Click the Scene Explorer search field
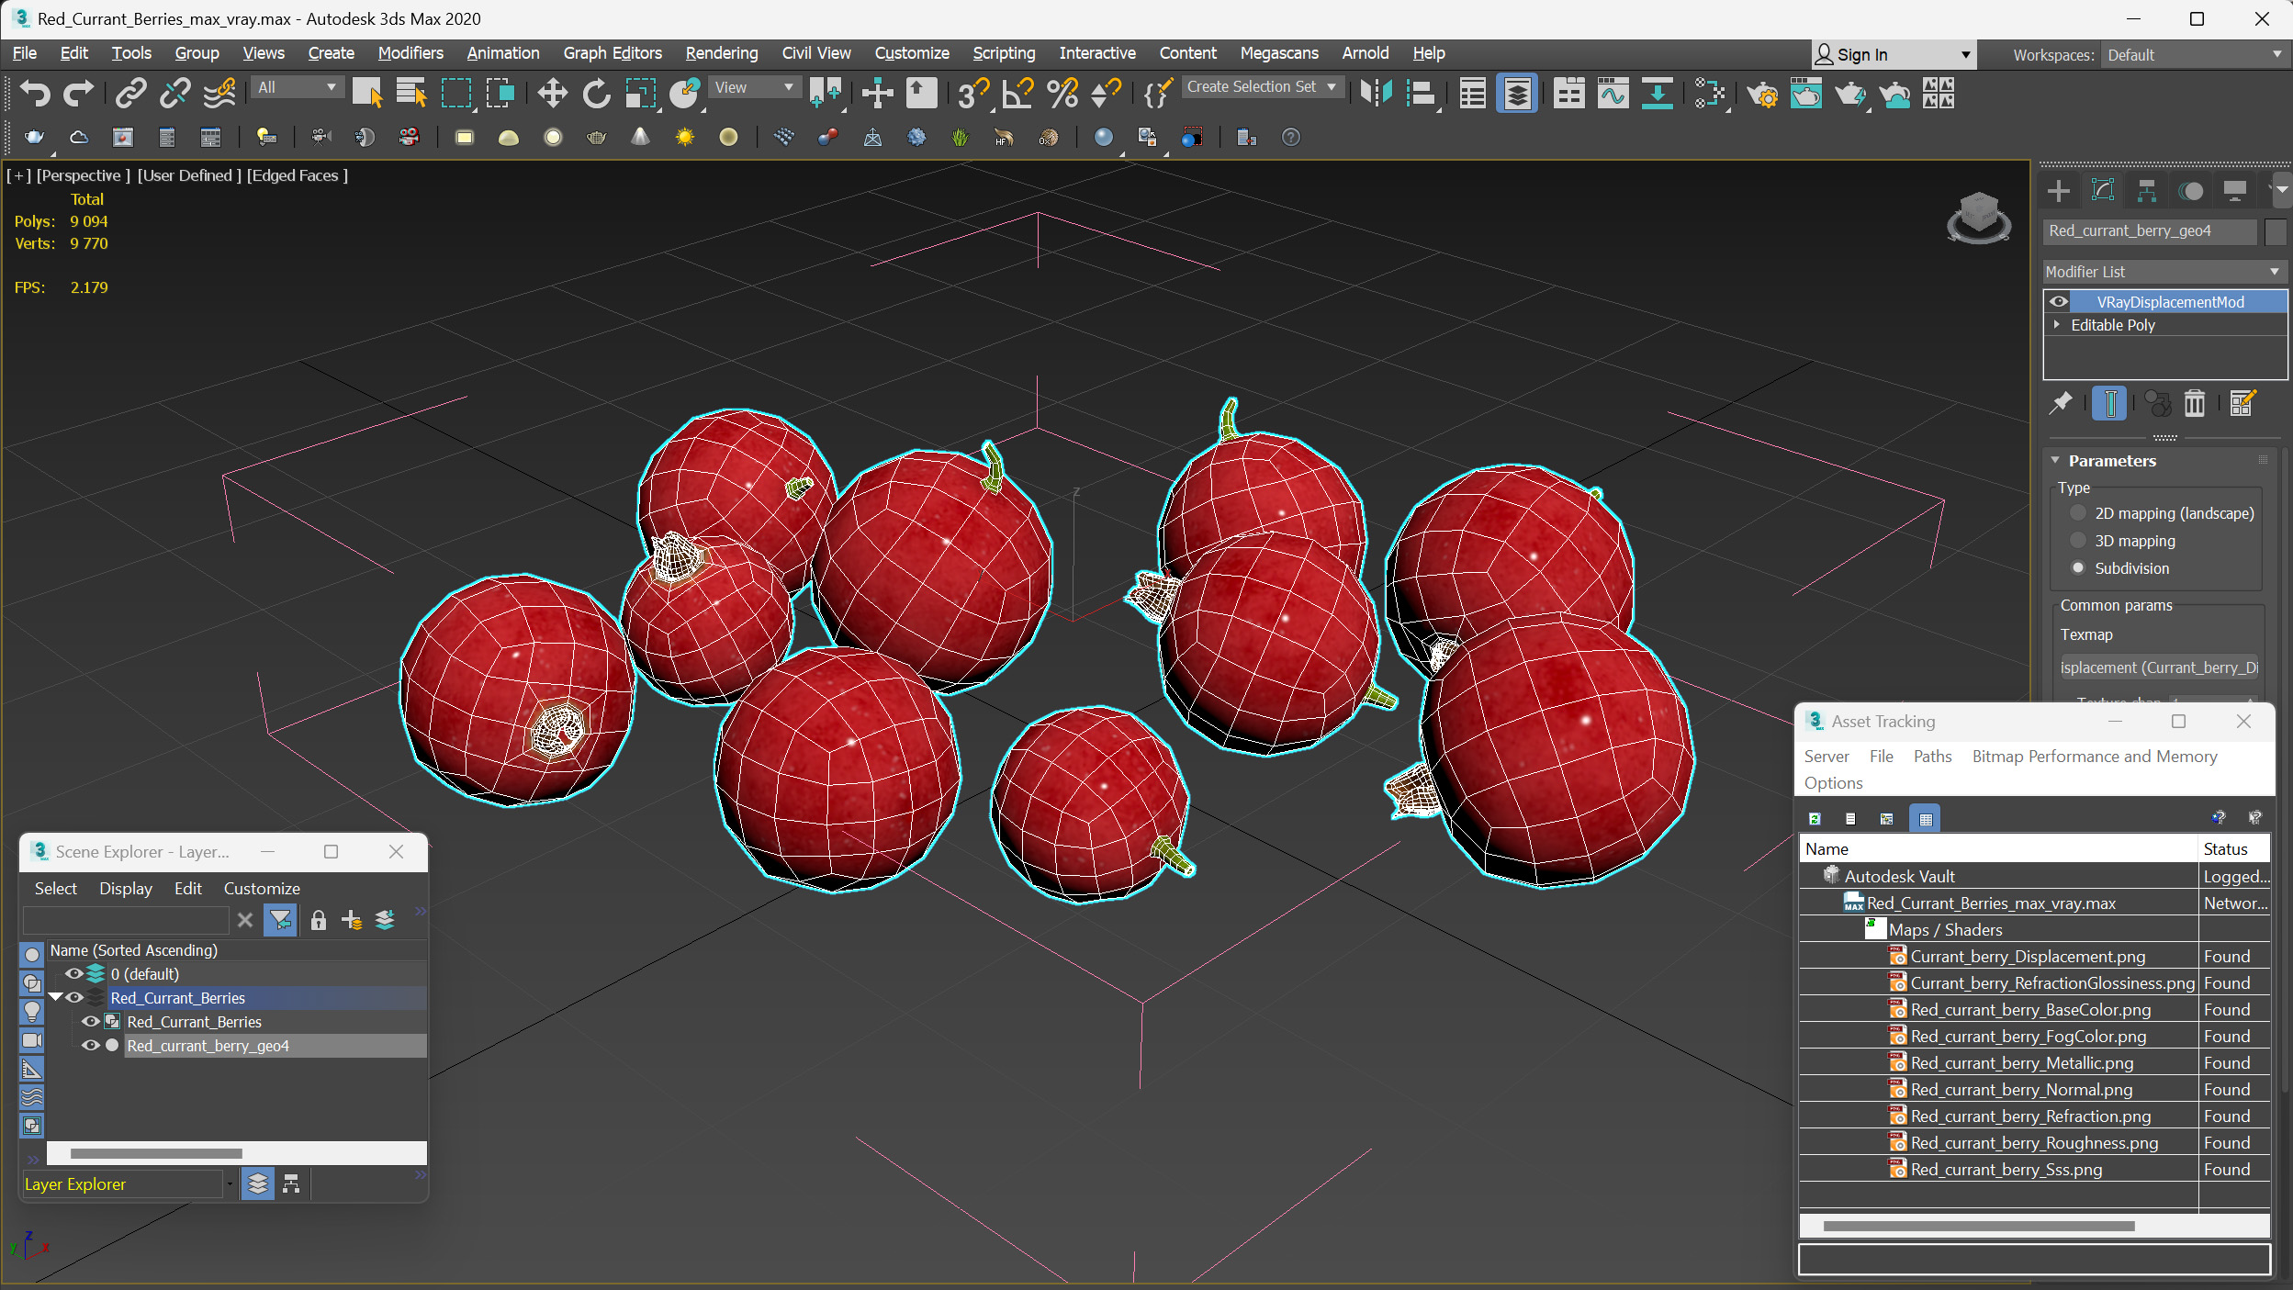This screenshot has width=2293, height=1290. [126, 920]
